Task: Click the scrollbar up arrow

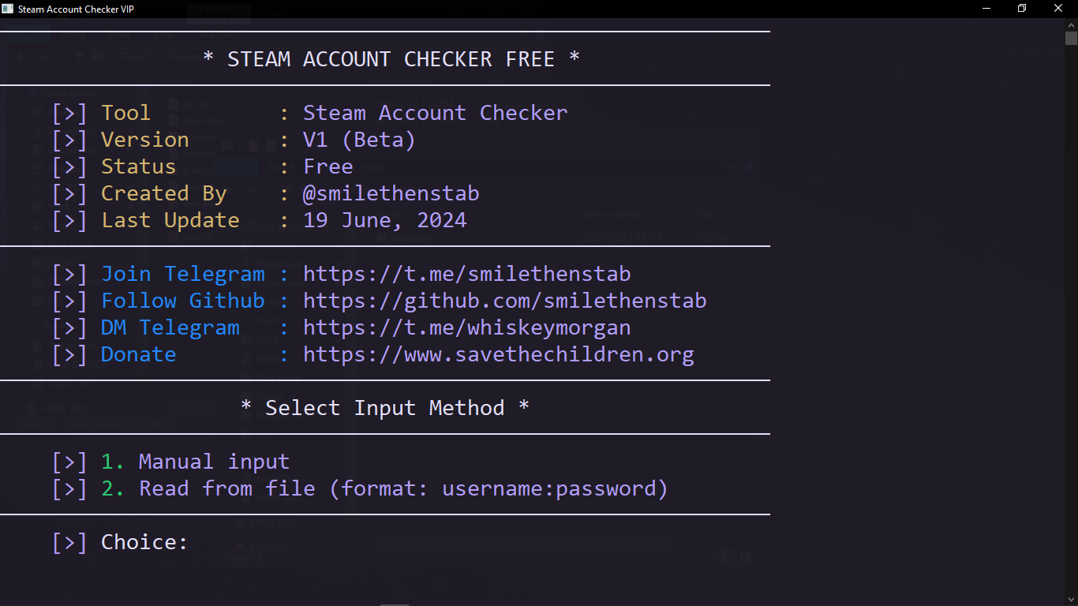Action: point(1071,25)
